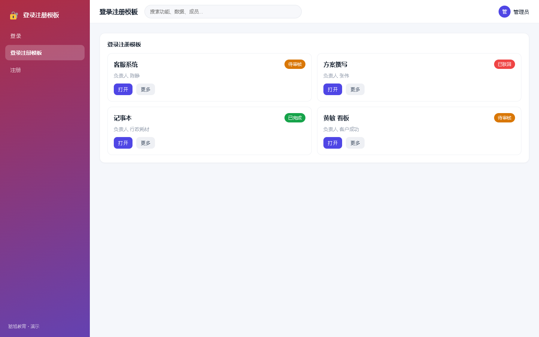Open the 方案撰写 card with 打开 button

(x=333, y=89)
